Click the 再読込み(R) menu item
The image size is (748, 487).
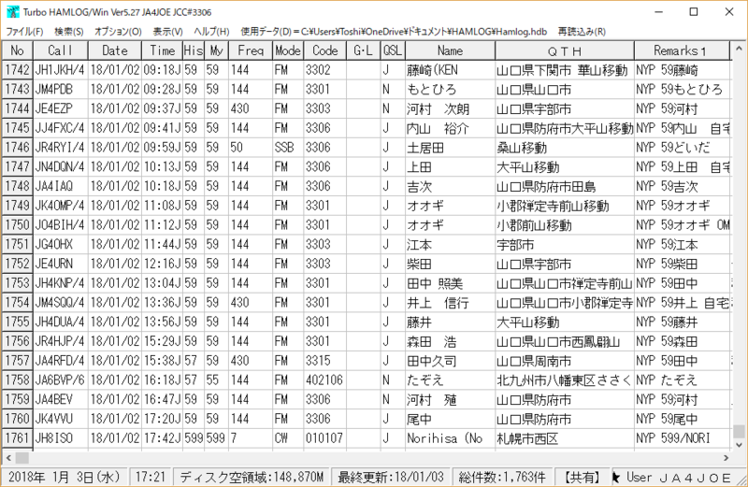coord(582,32)
